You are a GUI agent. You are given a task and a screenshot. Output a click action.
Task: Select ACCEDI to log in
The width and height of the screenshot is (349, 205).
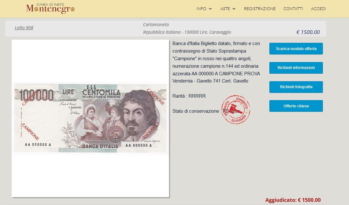point(318,9)
